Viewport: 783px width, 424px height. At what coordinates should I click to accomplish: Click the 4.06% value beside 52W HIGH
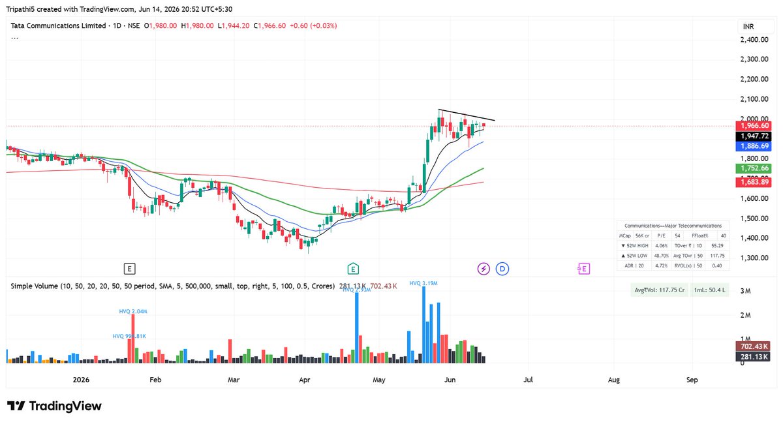click(662, 245)
